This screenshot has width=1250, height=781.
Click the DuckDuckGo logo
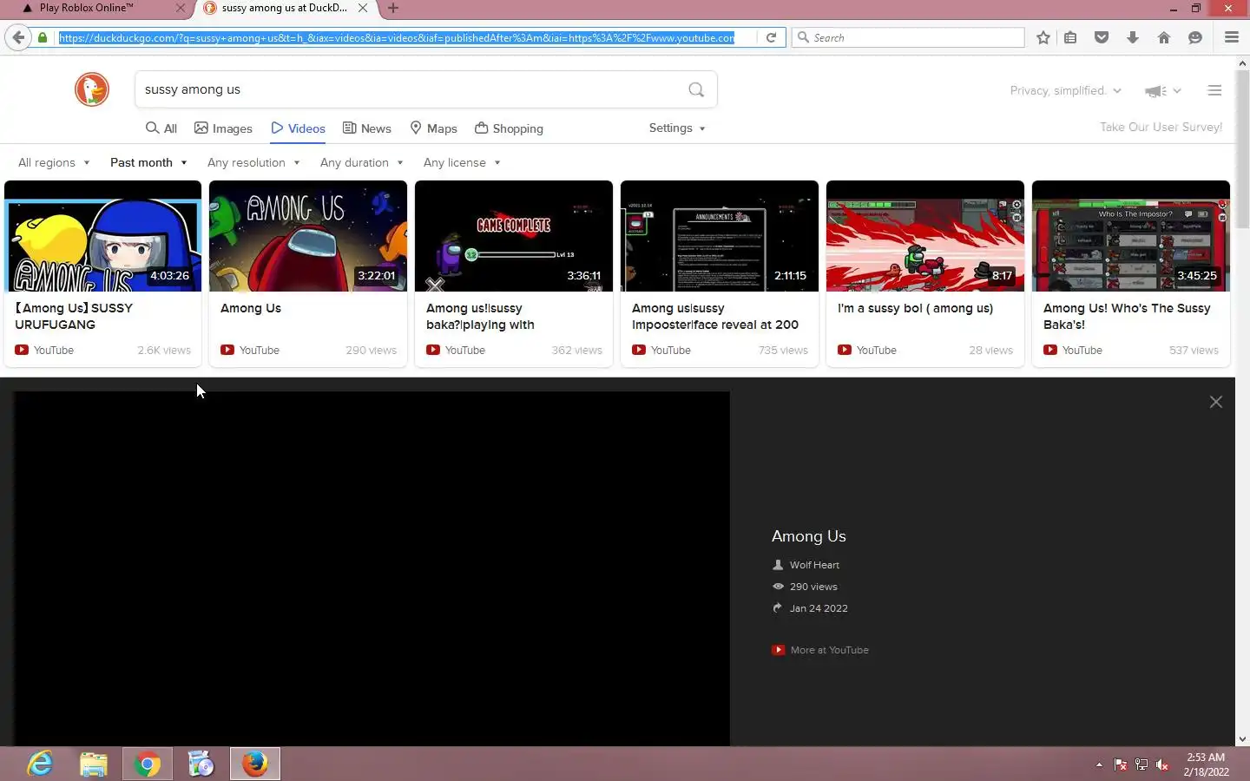[x=91, y=89]
